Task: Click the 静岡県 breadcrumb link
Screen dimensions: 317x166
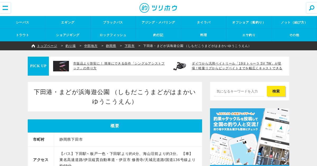Action: click(x=111, y=46)
